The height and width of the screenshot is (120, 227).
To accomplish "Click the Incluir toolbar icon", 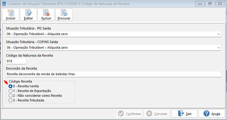I will point(11,14).
